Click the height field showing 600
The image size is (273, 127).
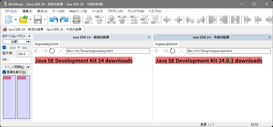pyautogui.click(x=26, y=48)
